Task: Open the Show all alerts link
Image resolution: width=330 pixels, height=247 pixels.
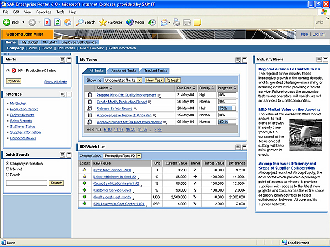Action: pos(56,82)
